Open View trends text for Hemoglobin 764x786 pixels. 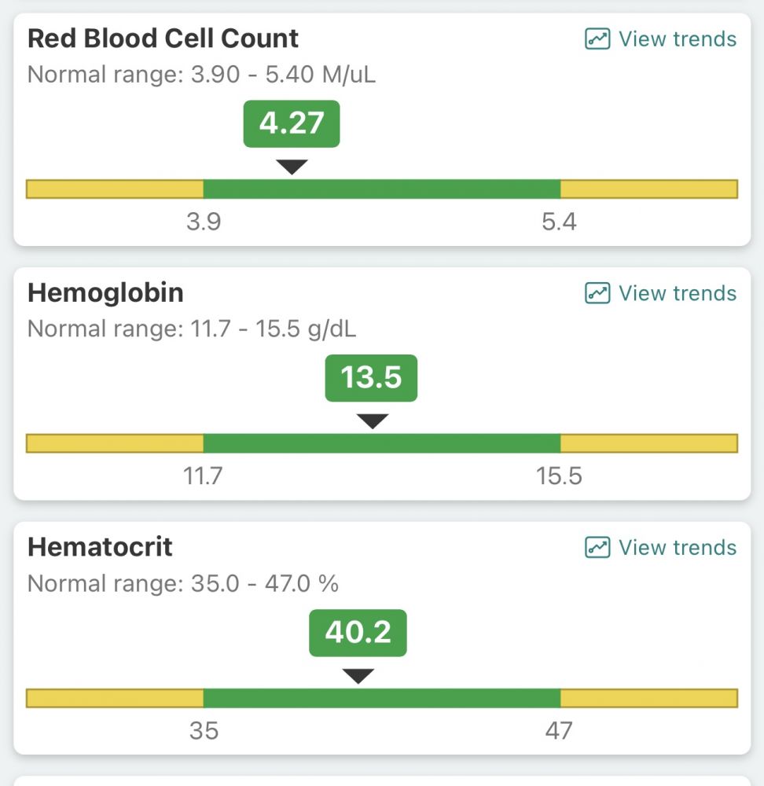[677, 293]
